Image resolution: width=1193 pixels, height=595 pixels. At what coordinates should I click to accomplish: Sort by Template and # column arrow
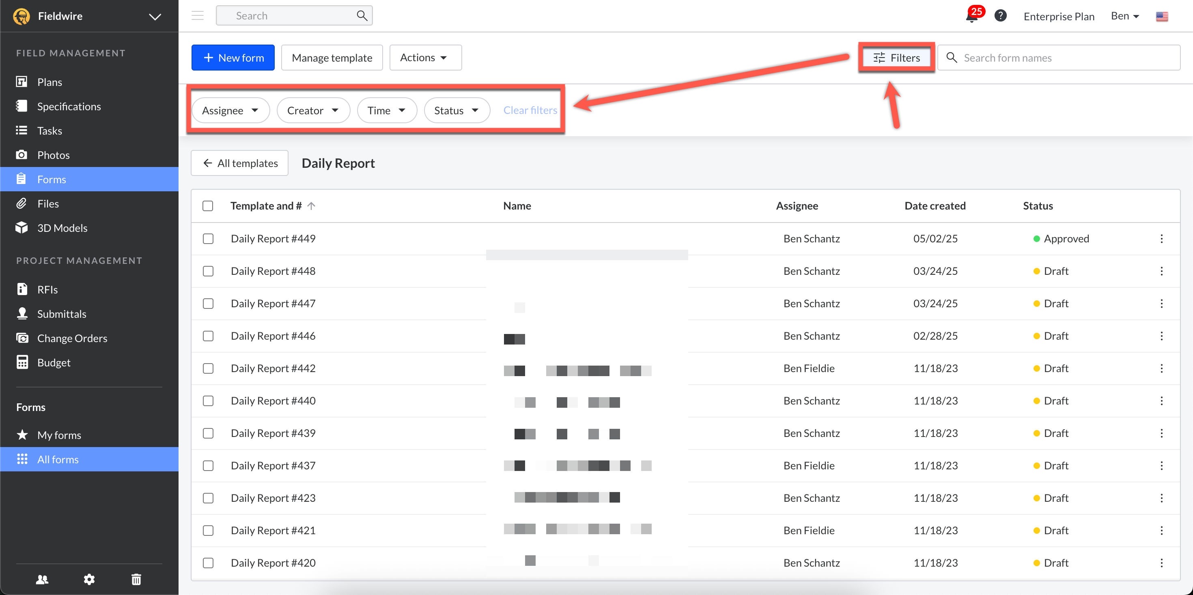pyautogui.click(x=311, y=206)
